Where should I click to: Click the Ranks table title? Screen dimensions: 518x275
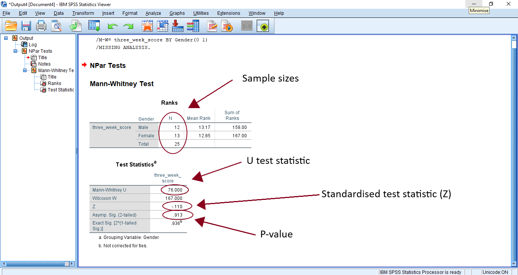click(169, 103)
